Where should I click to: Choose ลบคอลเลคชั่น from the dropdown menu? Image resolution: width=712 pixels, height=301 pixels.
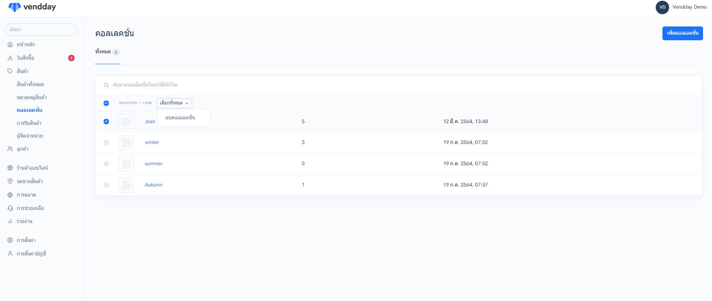pos(180,117)
